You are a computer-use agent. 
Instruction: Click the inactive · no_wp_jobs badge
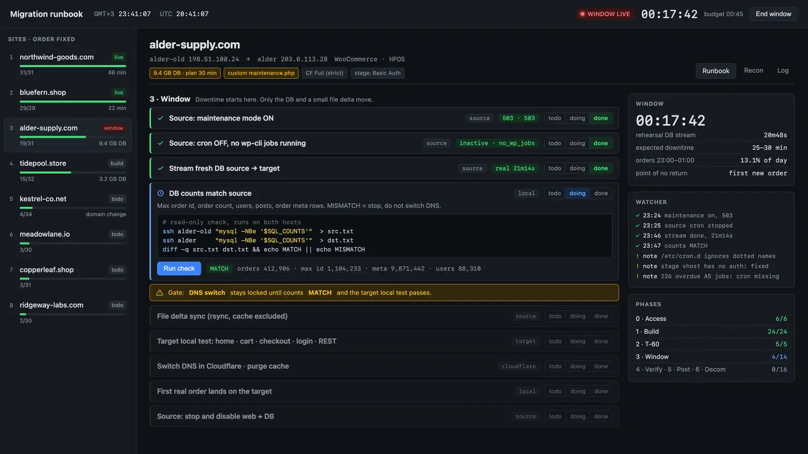[x=497, y=143]
